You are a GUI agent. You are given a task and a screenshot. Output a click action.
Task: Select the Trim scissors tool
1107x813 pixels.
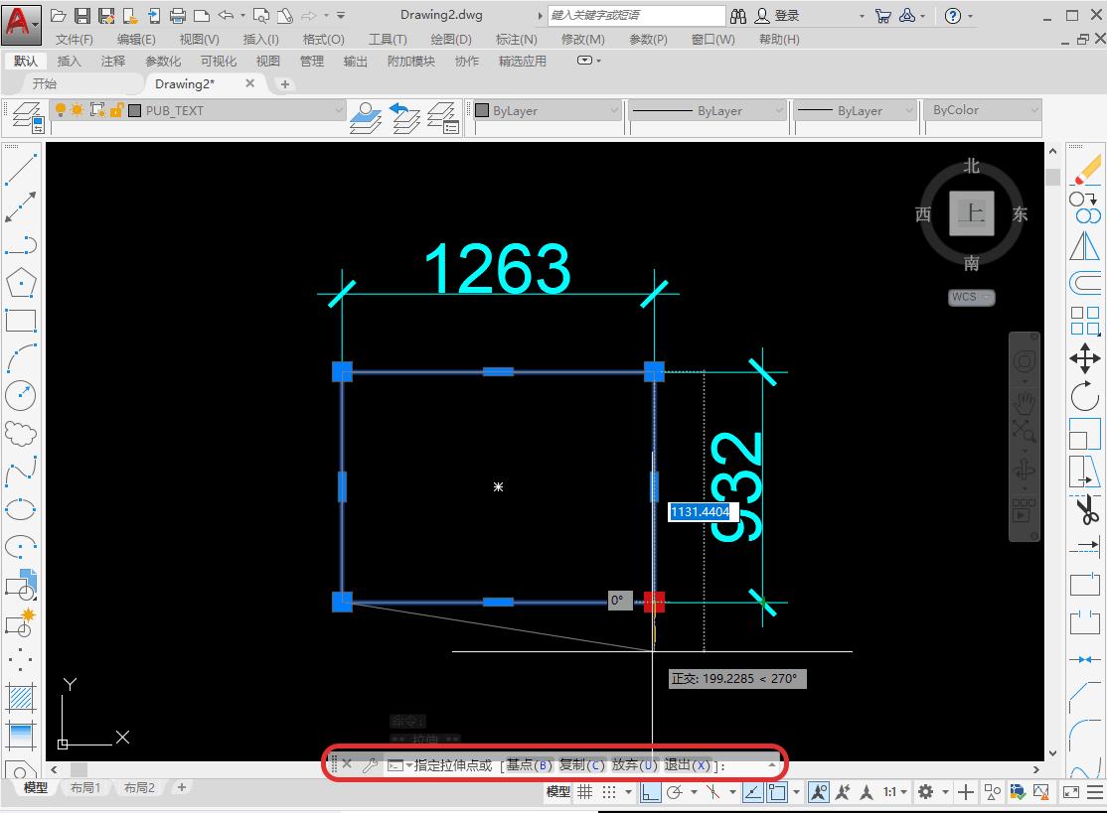1085,510
